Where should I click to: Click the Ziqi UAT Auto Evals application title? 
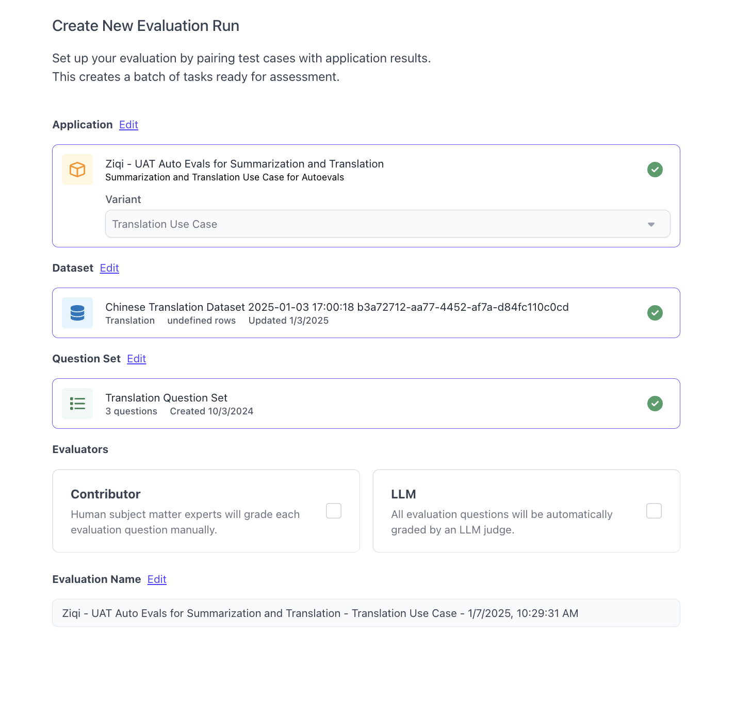tap(244, 164)
